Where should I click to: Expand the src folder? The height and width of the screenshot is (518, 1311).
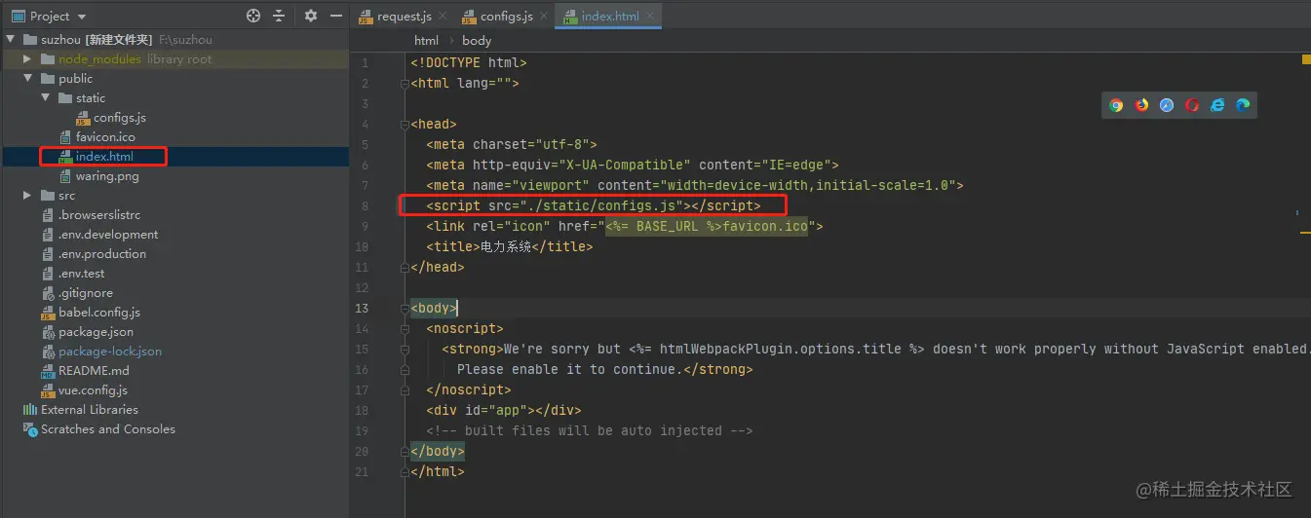(28, 196)
